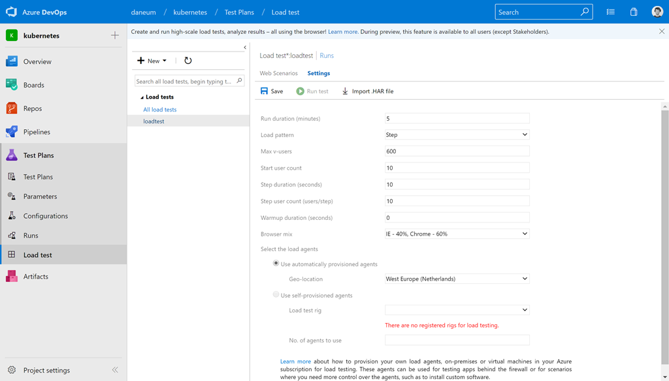Click the Import .HAR file icon
669x381 pixels.
(345, 91)
